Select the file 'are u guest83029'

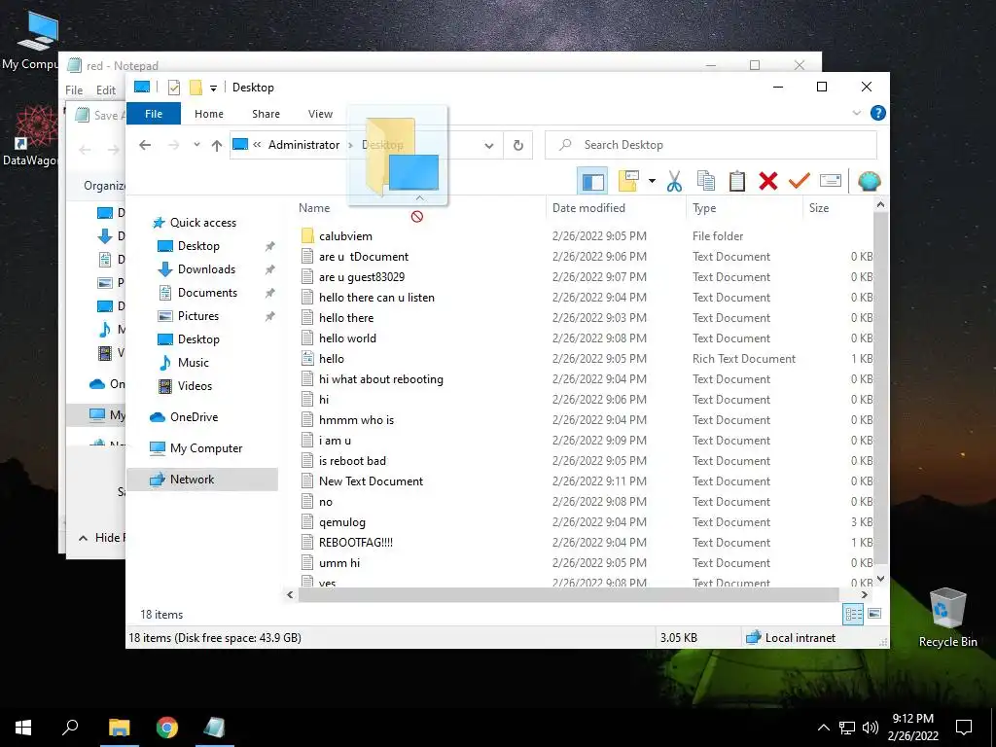coord(362,277)
